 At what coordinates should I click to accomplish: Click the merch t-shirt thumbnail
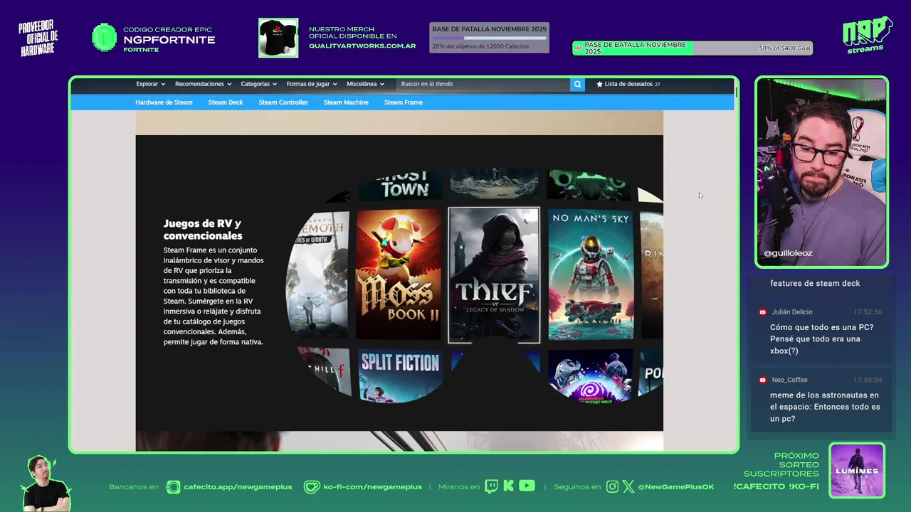coord(278,38)
